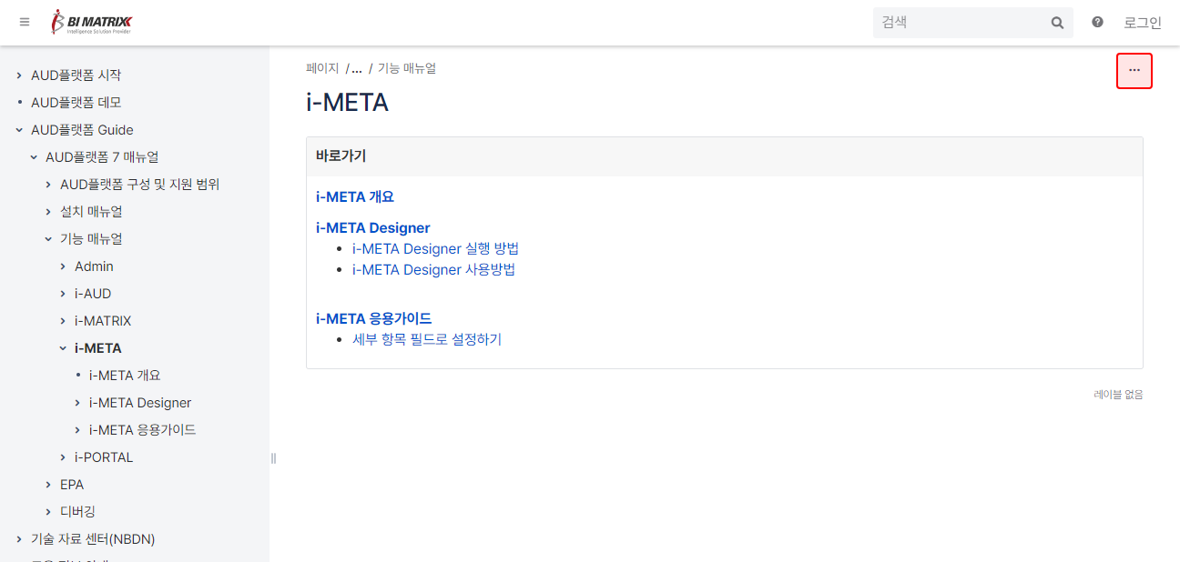Click the search magnifier icon
The height and width of the screenshot is (562, 1180).
pyautogui.click(x=1057, y=23)
